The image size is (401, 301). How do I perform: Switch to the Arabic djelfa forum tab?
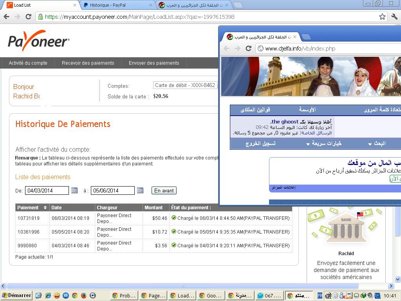(193, 5)
